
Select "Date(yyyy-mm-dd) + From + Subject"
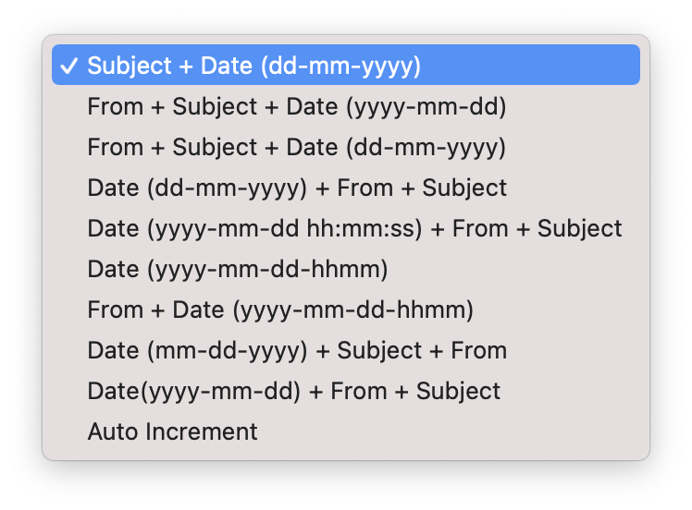tap(293, 391)
